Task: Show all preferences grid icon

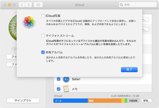Action: [38, 5]
